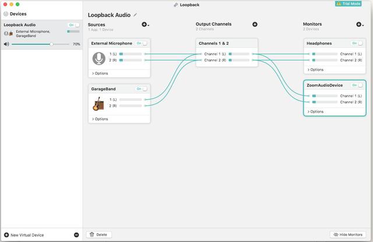373x242 pixels.
Task: Click the 70% volume value
Action: [x=76, y=44]
